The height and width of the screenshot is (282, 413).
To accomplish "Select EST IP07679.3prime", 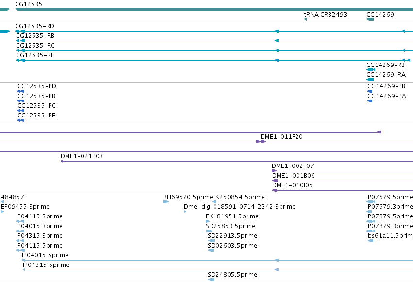I will (x=390, y=207).
